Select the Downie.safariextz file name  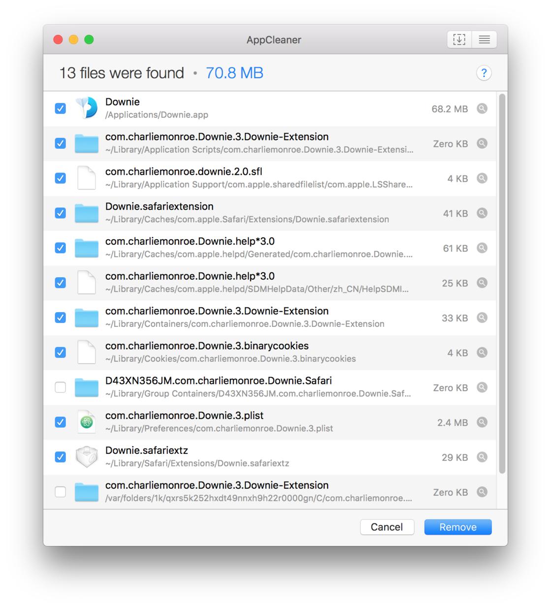147,450
